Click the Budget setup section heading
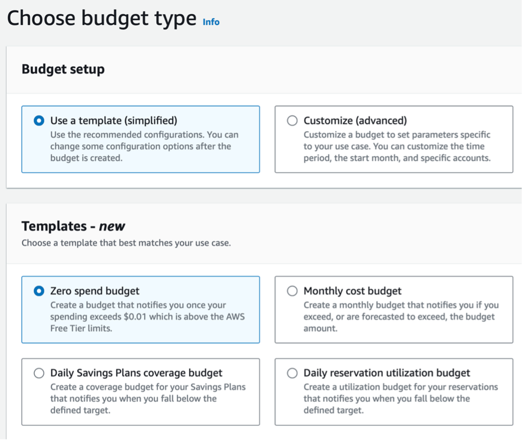Image resolution: width=524 pixels, height=441 pixels. click(62, 69)
